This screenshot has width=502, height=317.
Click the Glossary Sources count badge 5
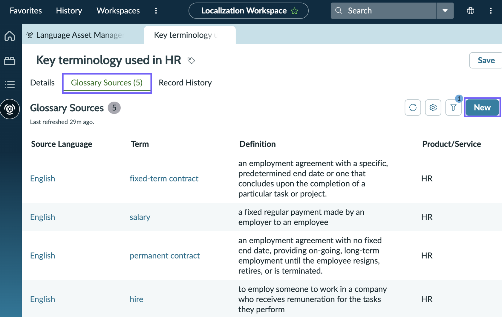tap(114, 108)
